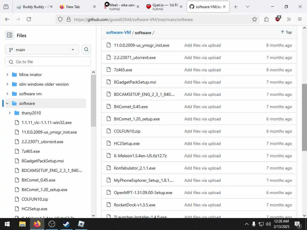Open the notifications action center

(298, 224)
